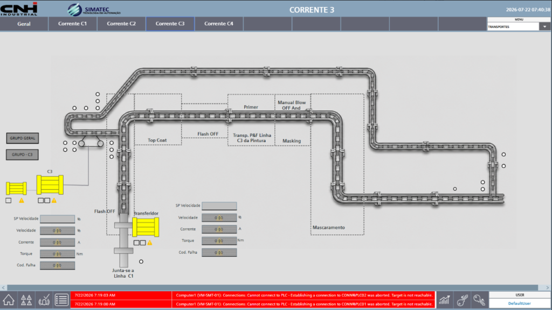Open the trend chart icon

[x=444, y=300]
